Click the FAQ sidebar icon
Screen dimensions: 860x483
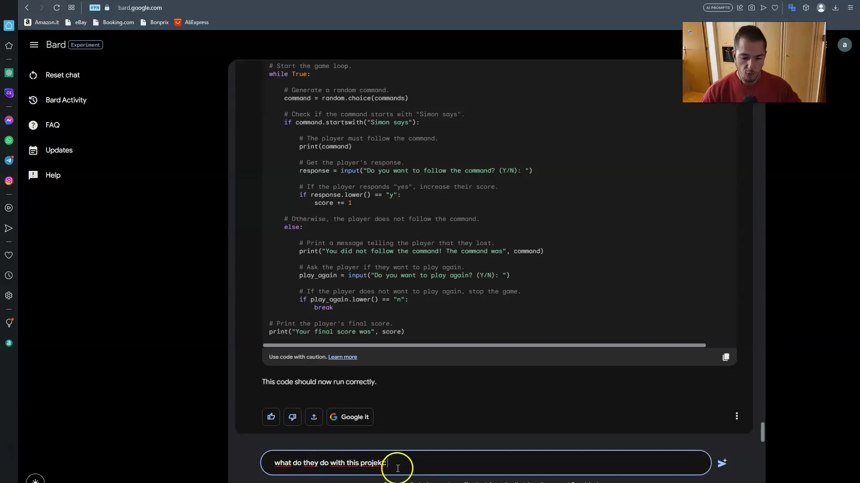pyautogui.click(x=34, y=124)
